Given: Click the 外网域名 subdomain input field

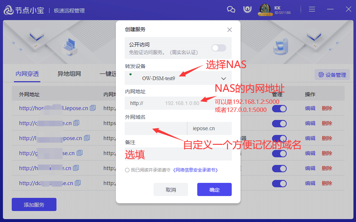Looking at the screenshot, I should [x=156, y=128].
